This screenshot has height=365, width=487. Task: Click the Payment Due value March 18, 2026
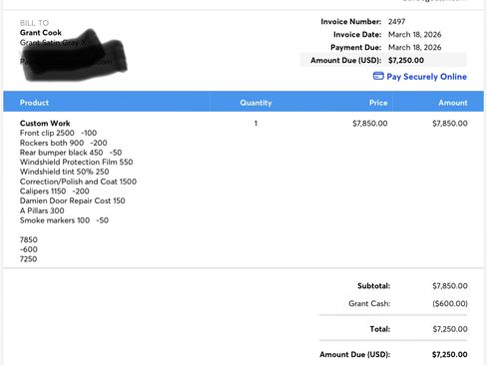(x=414, y=48)
